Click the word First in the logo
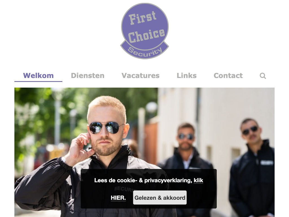Screen dimensions: 289x217 pos(143,18)
